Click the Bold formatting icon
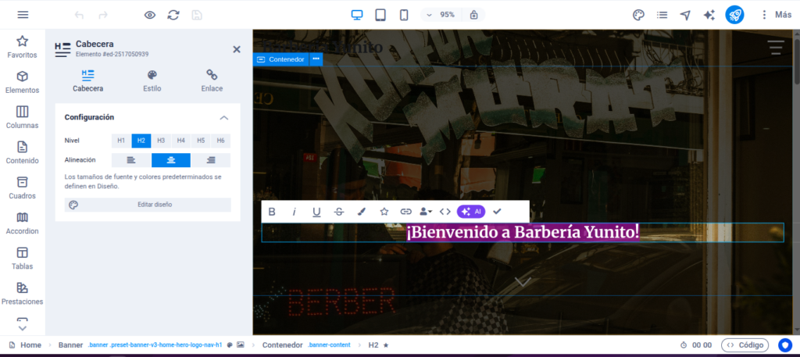 coord(272,212)
